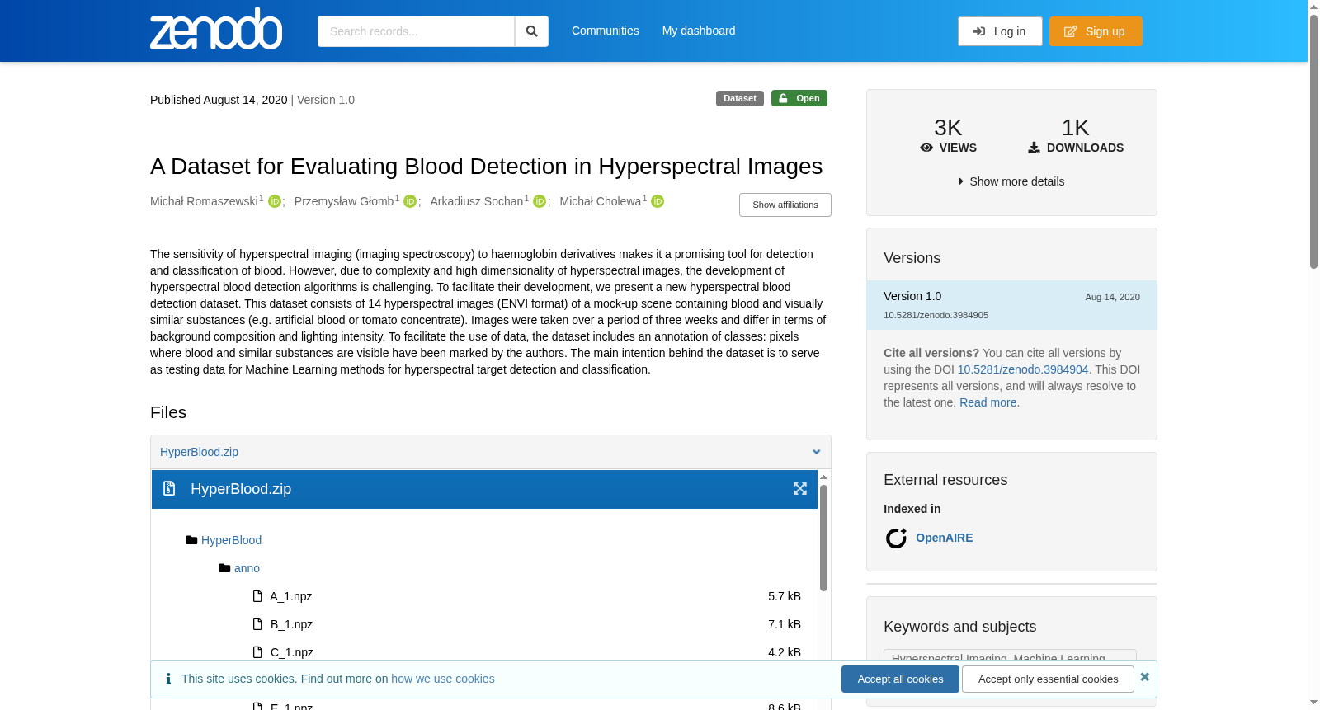1320x710 pixels.
Task: Open the OpenAIRE link
Action: (x=944, y=538)
